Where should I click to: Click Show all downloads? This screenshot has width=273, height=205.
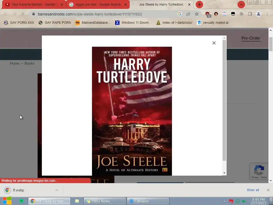(x=253, y=190)
